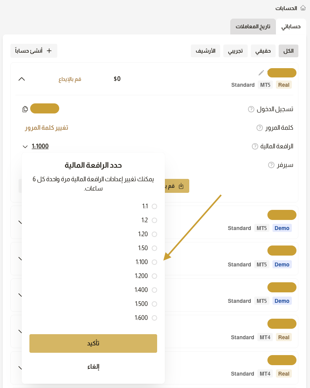Switch to تاريخ المعاملات tab
This screenshot has width=310, height=388.
click(253, 27)
